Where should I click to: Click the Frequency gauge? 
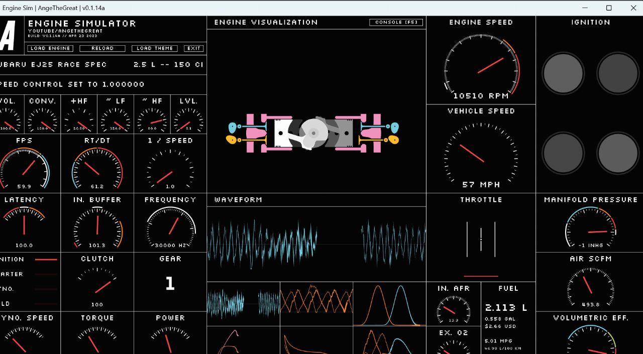(170, 227)
